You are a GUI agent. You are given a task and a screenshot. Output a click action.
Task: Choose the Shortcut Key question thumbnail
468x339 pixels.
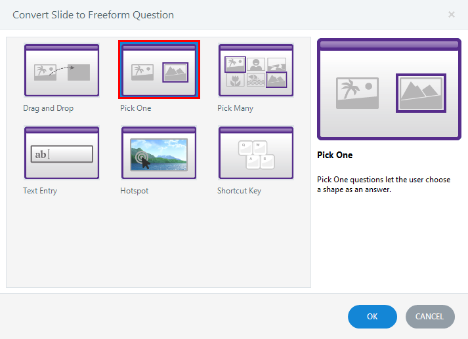click(x=256, y=153)
